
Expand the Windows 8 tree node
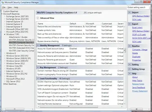[x=5, y=53]
